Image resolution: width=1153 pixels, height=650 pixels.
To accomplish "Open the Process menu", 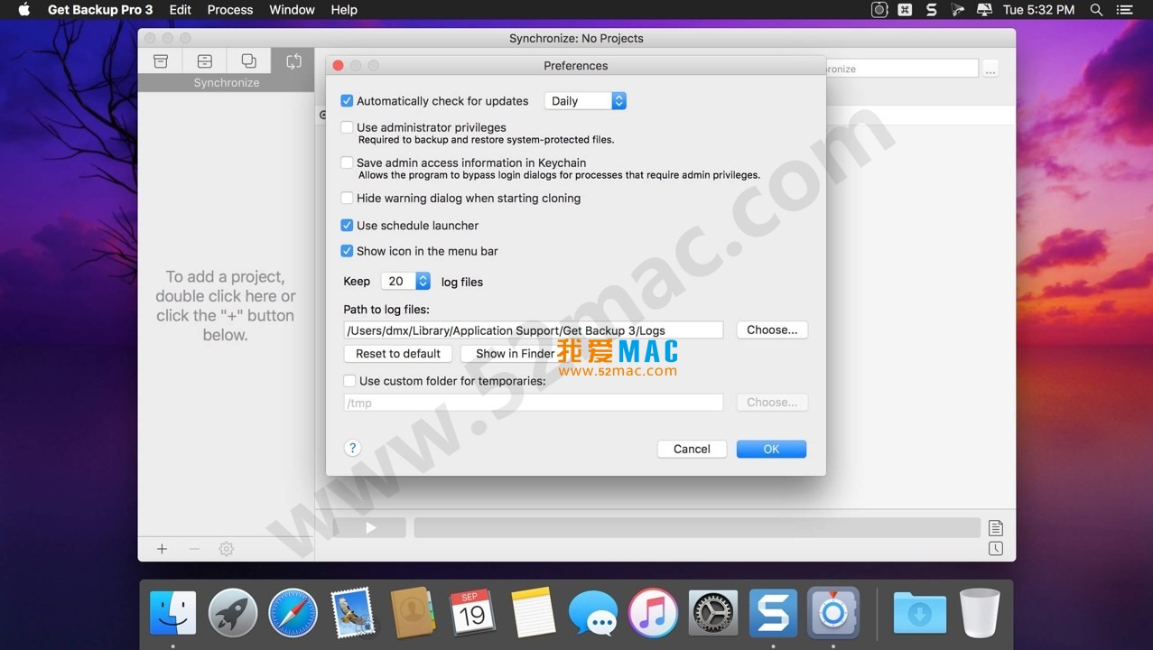I will pos(230,10).
